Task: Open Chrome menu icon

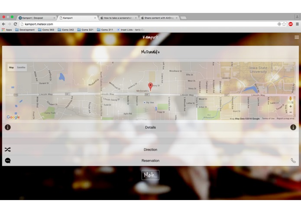Action: pos(297,24)
